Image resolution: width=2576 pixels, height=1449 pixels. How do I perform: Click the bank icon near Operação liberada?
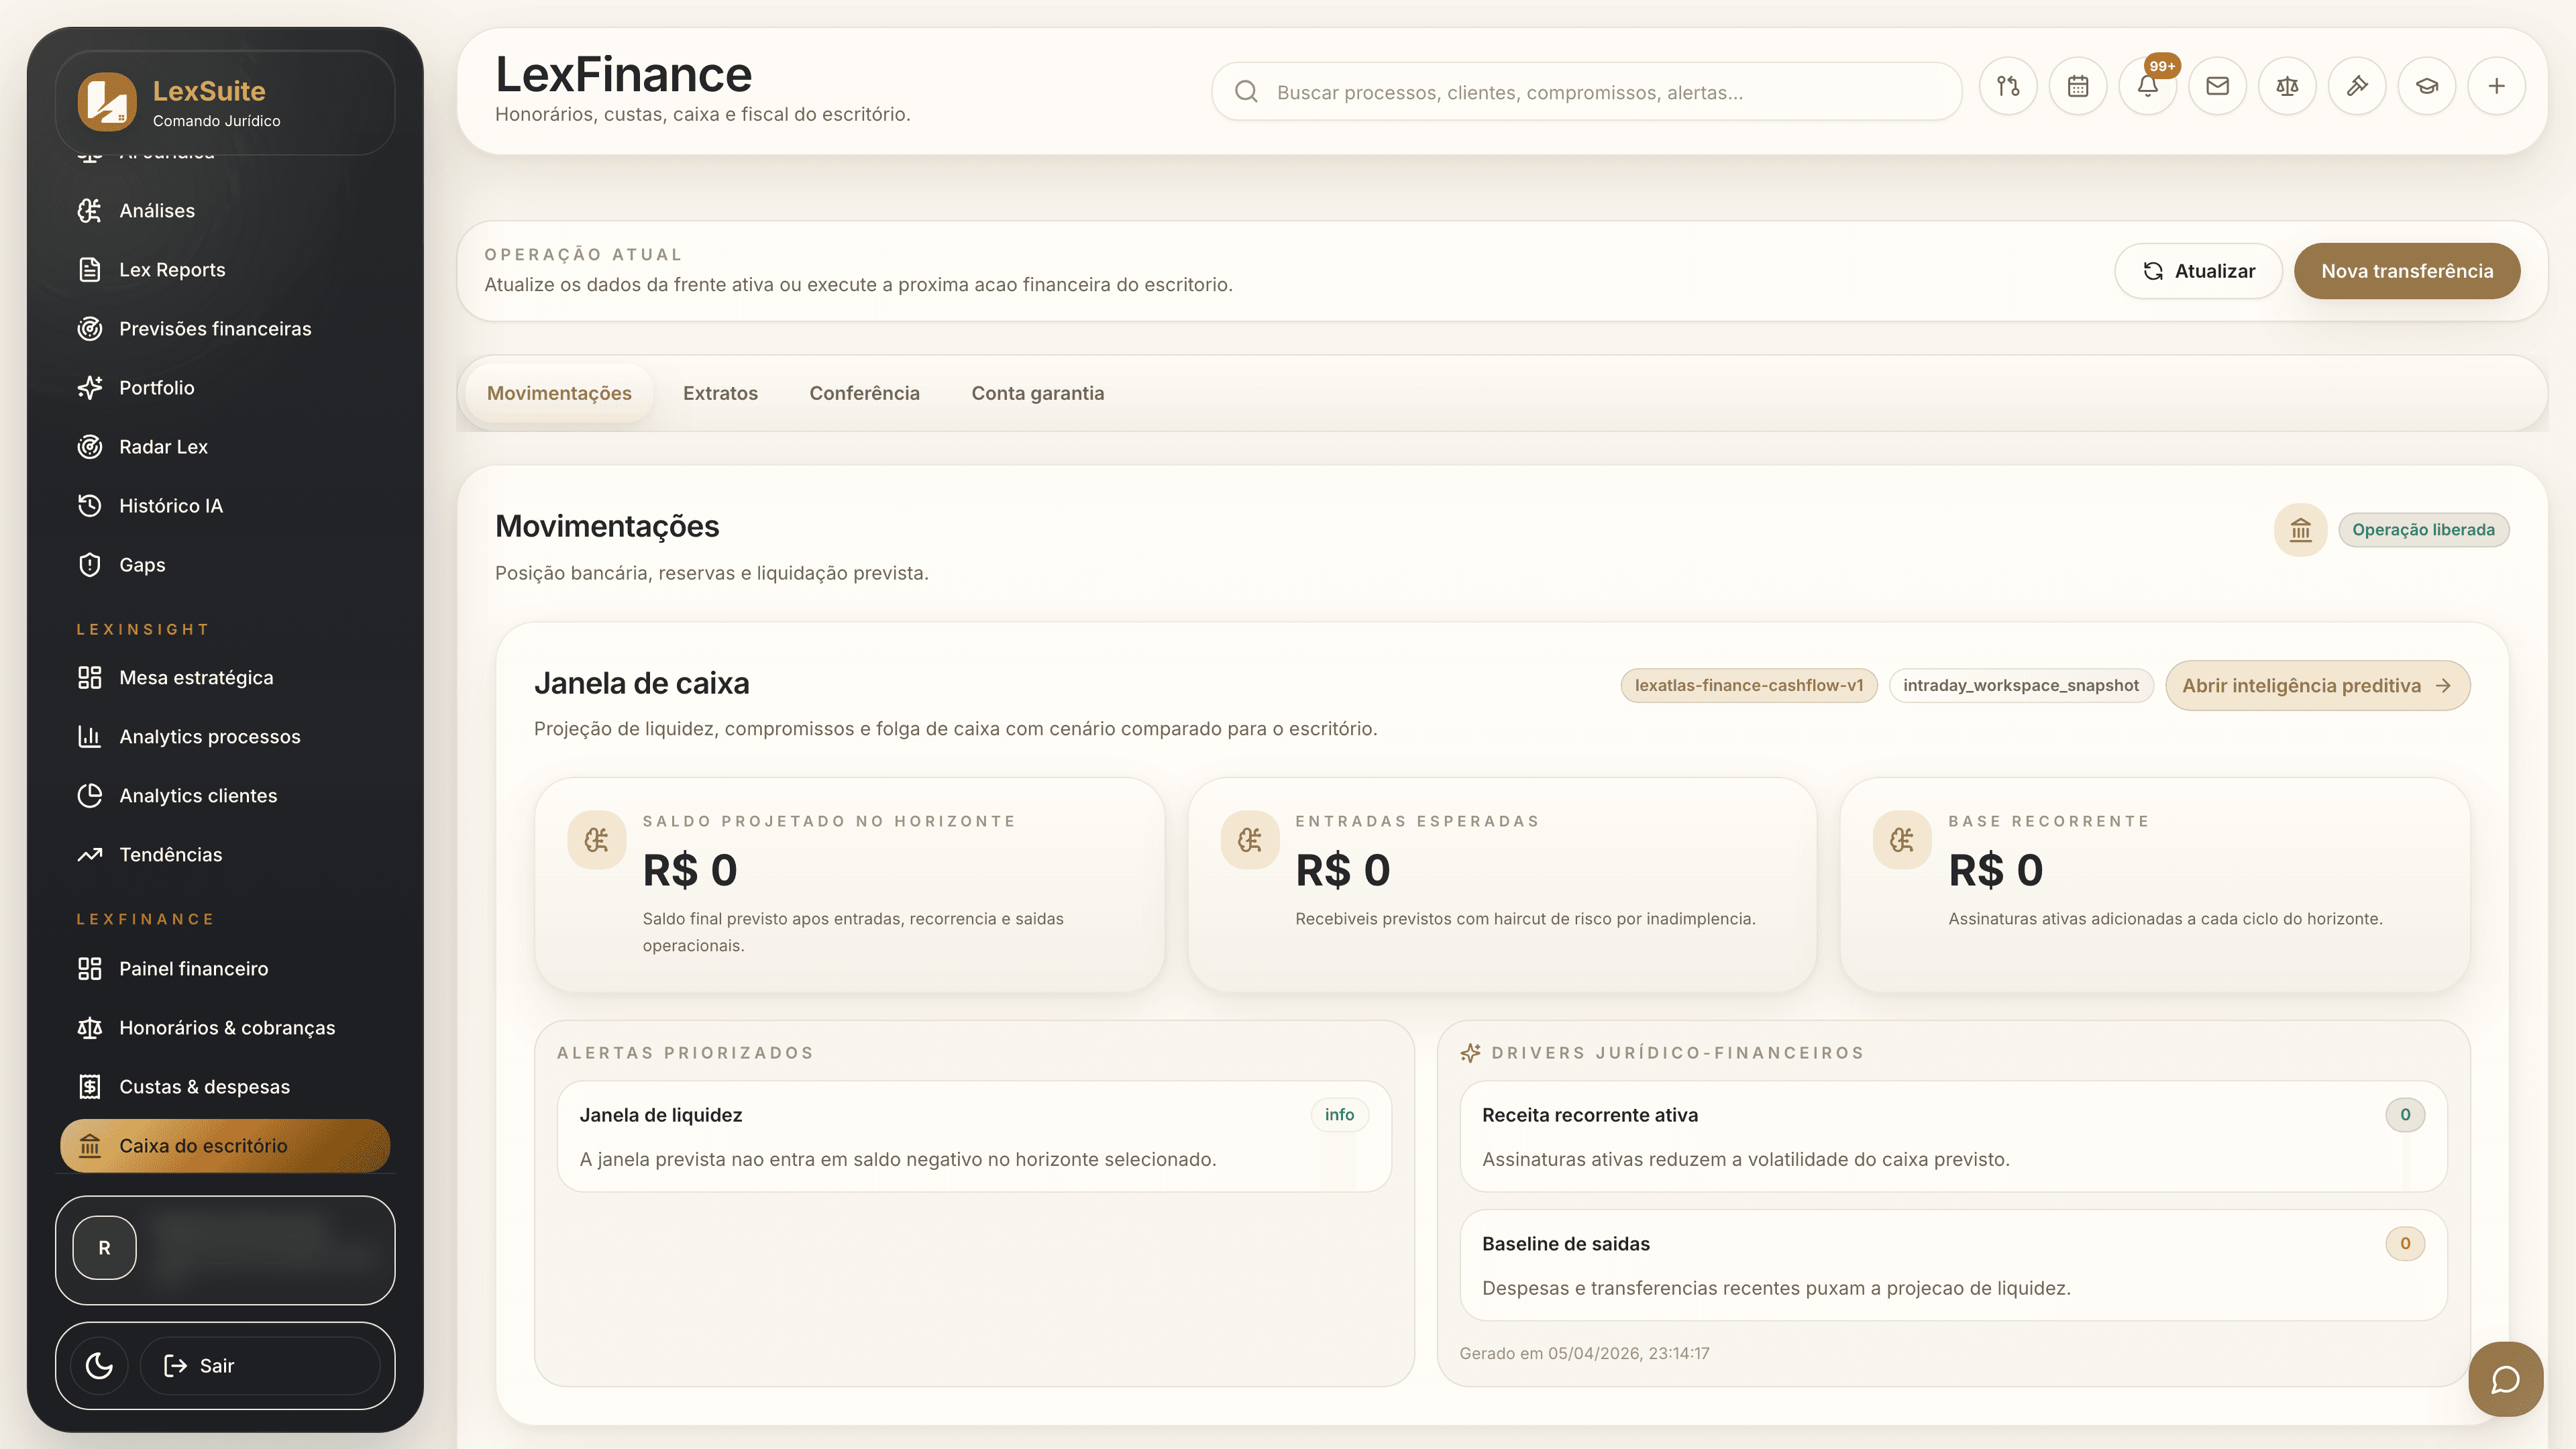point(2300,530)
